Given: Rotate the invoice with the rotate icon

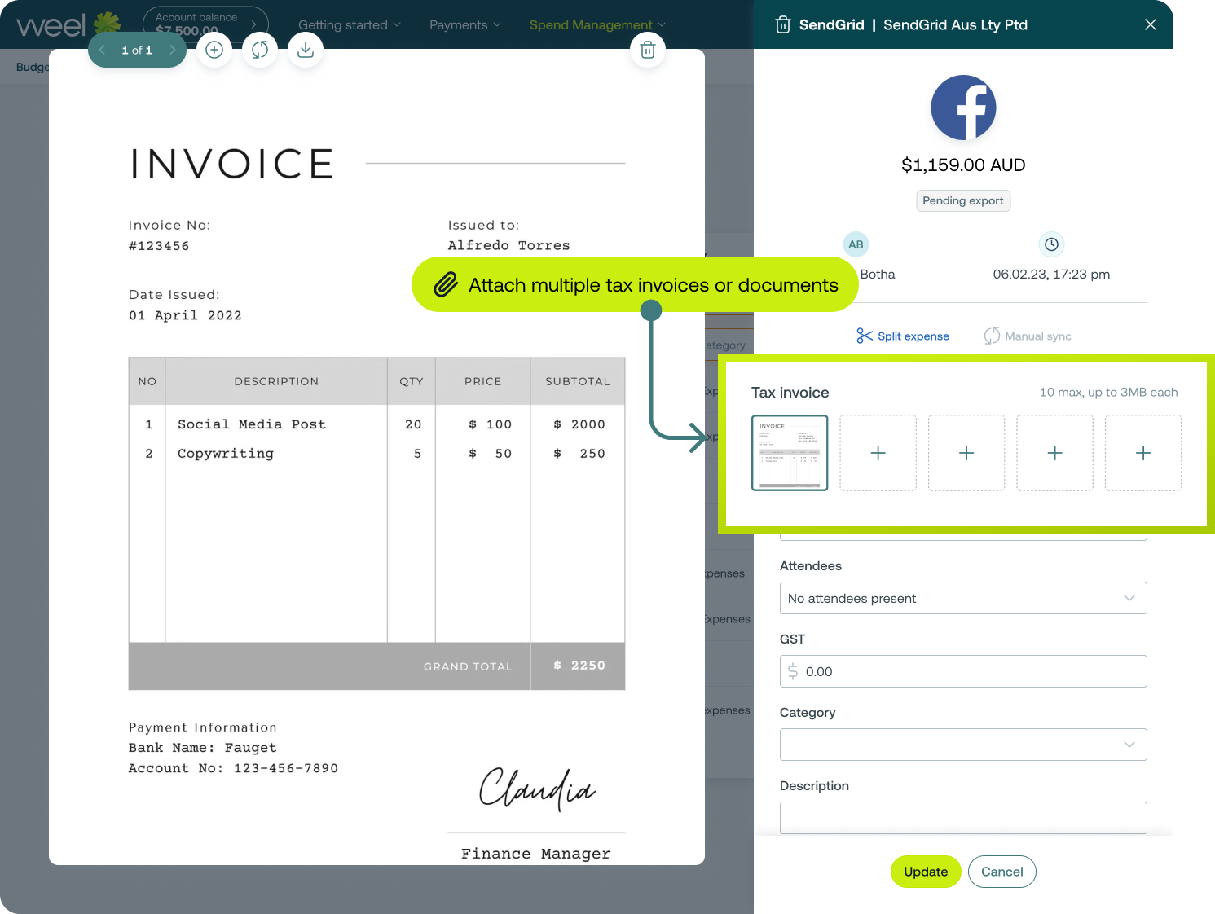Looking at the screenshot, I should pos(260,51).
